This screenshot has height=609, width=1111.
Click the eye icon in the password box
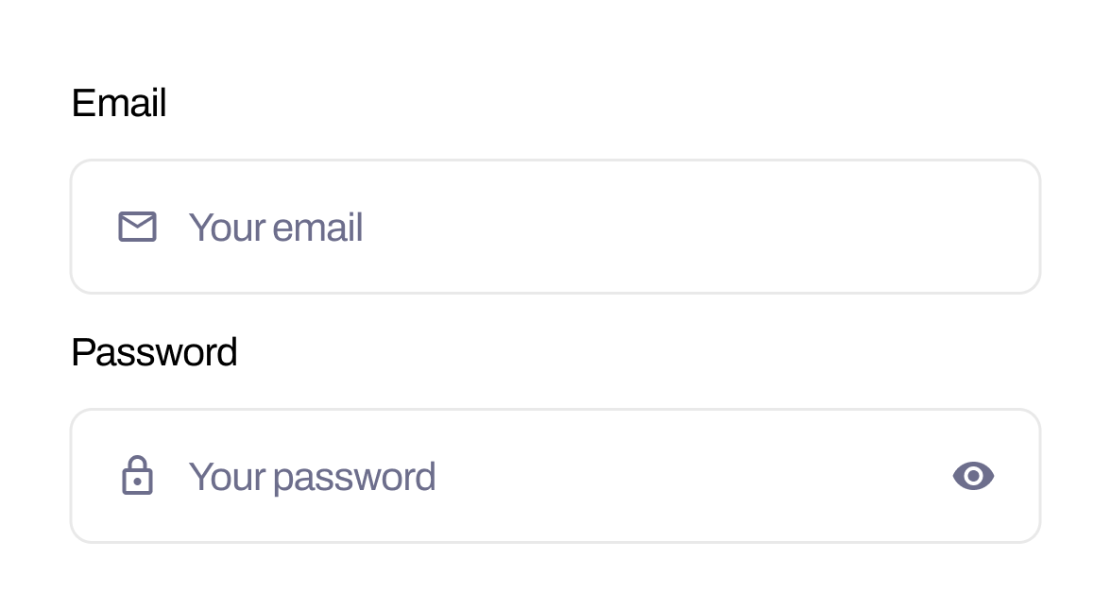click(973, 476)
